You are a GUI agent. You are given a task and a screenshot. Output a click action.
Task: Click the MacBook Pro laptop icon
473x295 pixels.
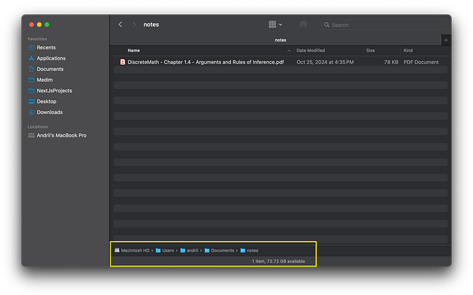31,135
